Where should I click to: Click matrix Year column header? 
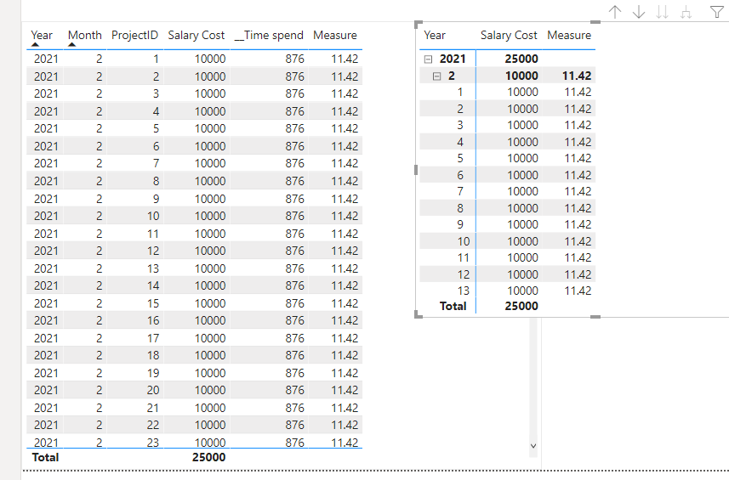pyautogui.click(x=435, y=36)
